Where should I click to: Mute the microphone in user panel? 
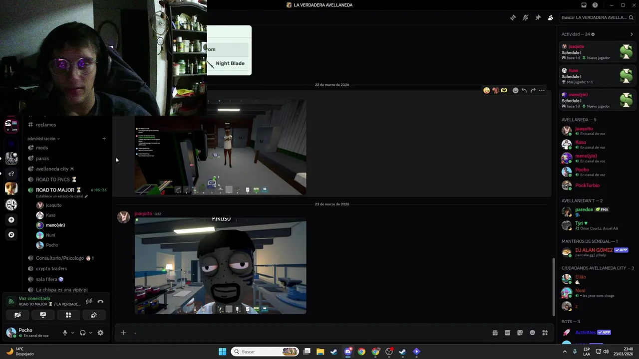pyautogui.click(x=65, y=333)
